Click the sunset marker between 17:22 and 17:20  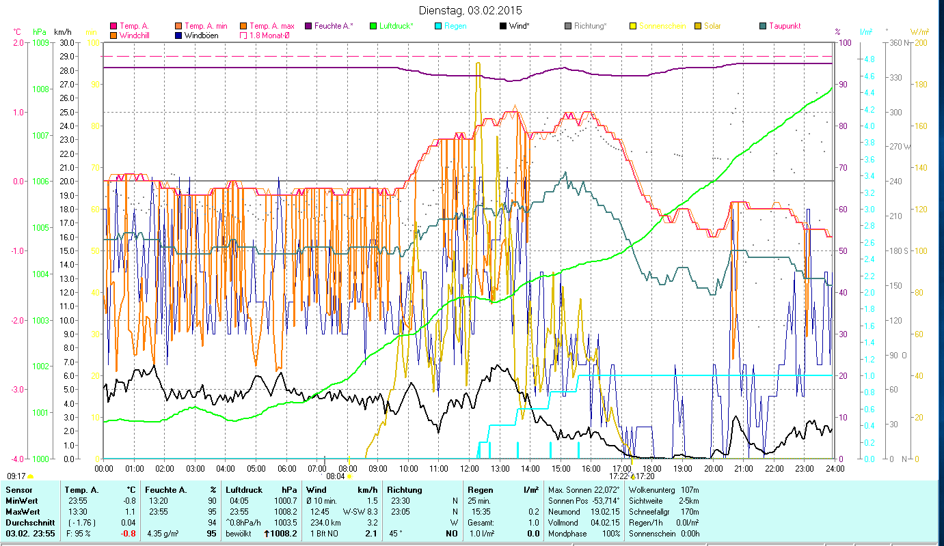pos(632,476)
